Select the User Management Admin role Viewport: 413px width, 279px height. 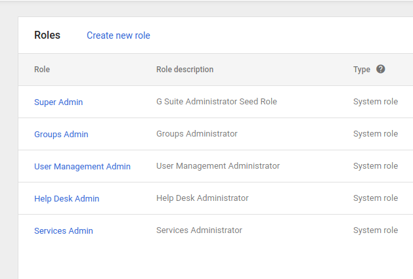click(x=82, y=166)
